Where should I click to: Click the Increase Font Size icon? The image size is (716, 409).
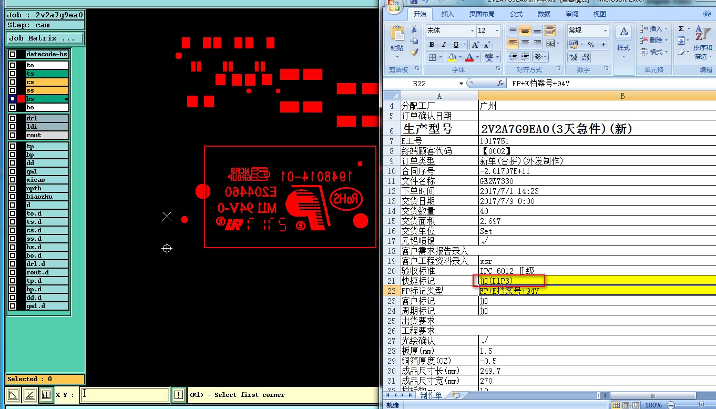(x=475, y=45)
